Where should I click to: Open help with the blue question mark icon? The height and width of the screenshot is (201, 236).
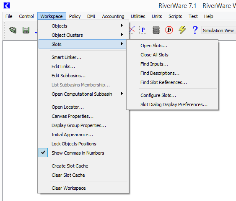pyautogui.click(x=195, y=30)
